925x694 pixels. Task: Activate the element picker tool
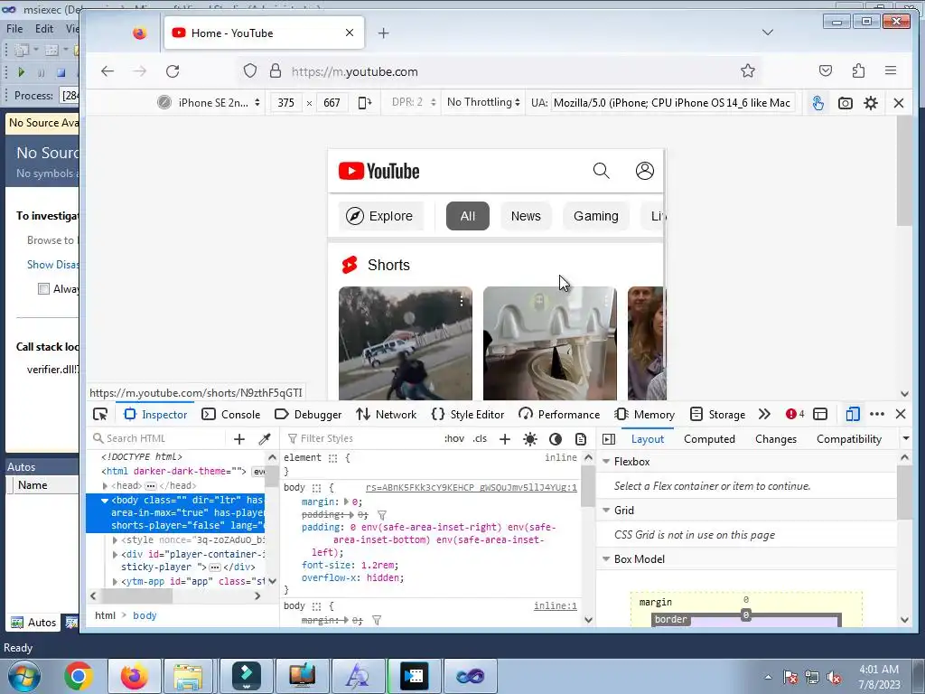point(100,414)
